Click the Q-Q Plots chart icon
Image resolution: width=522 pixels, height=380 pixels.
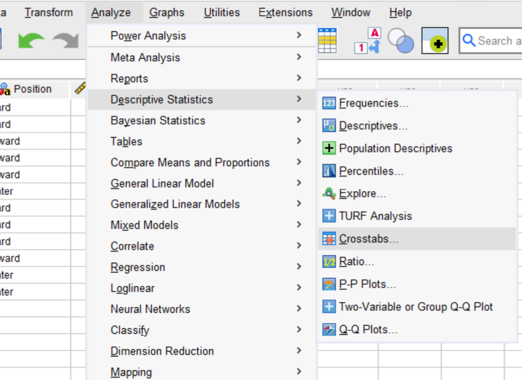click(329, 329)
